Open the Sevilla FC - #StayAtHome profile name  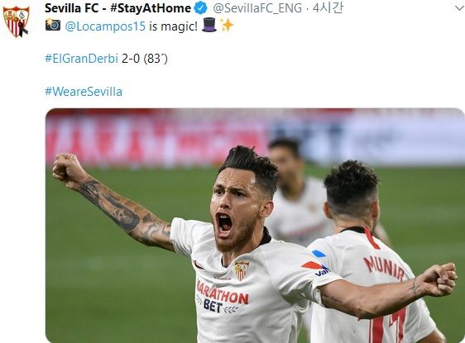(x=117, y=8)
